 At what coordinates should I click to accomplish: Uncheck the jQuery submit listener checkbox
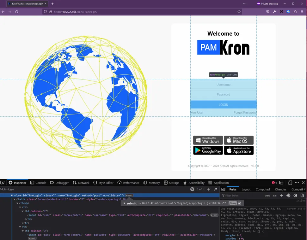click(x=239, y=203)
